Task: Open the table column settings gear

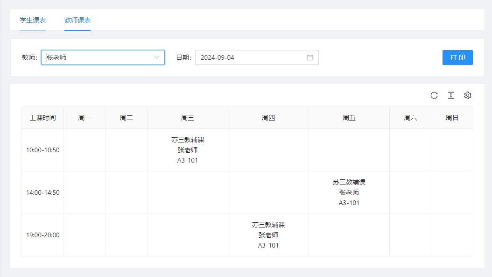Action: click(468, 95)
